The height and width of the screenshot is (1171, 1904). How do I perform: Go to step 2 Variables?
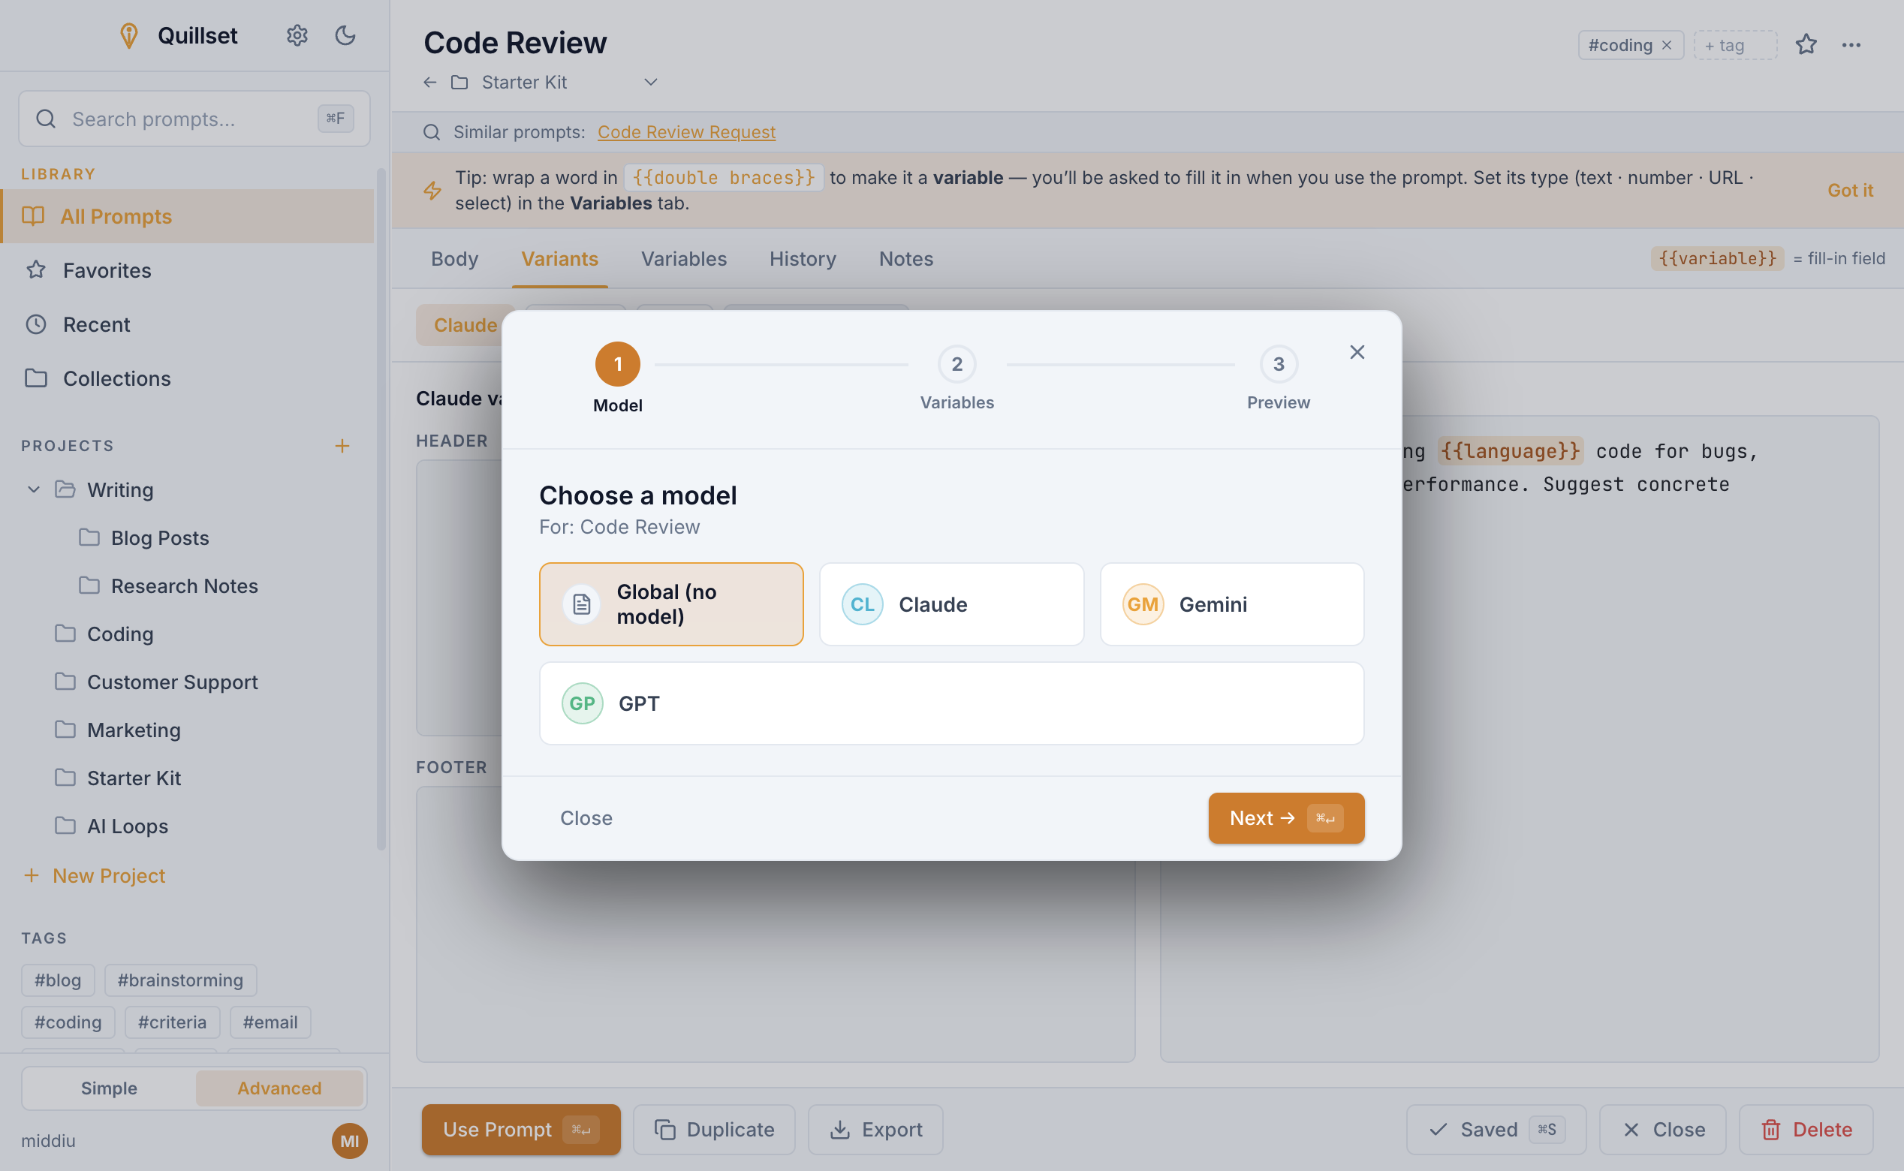pos(957,378)
